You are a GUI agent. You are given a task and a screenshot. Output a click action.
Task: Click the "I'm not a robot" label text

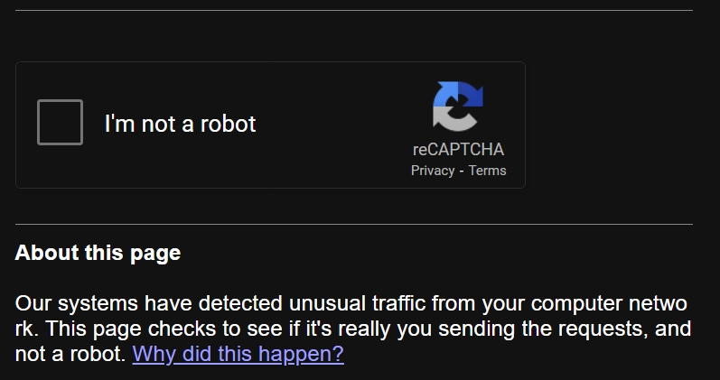click(180, 124)
